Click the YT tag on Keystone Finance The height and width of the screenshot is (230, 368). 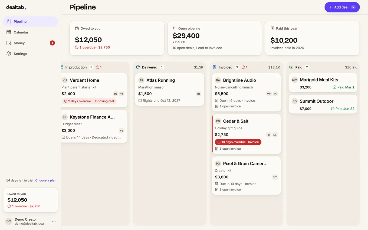(x=122, y=131)
